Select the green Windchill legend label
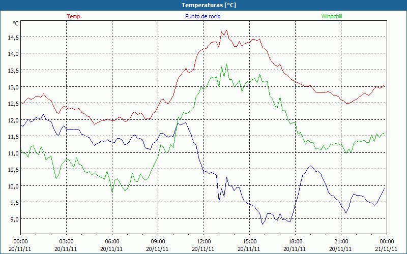The height and width of the screenshot is (254, 407). pos(332,16)
